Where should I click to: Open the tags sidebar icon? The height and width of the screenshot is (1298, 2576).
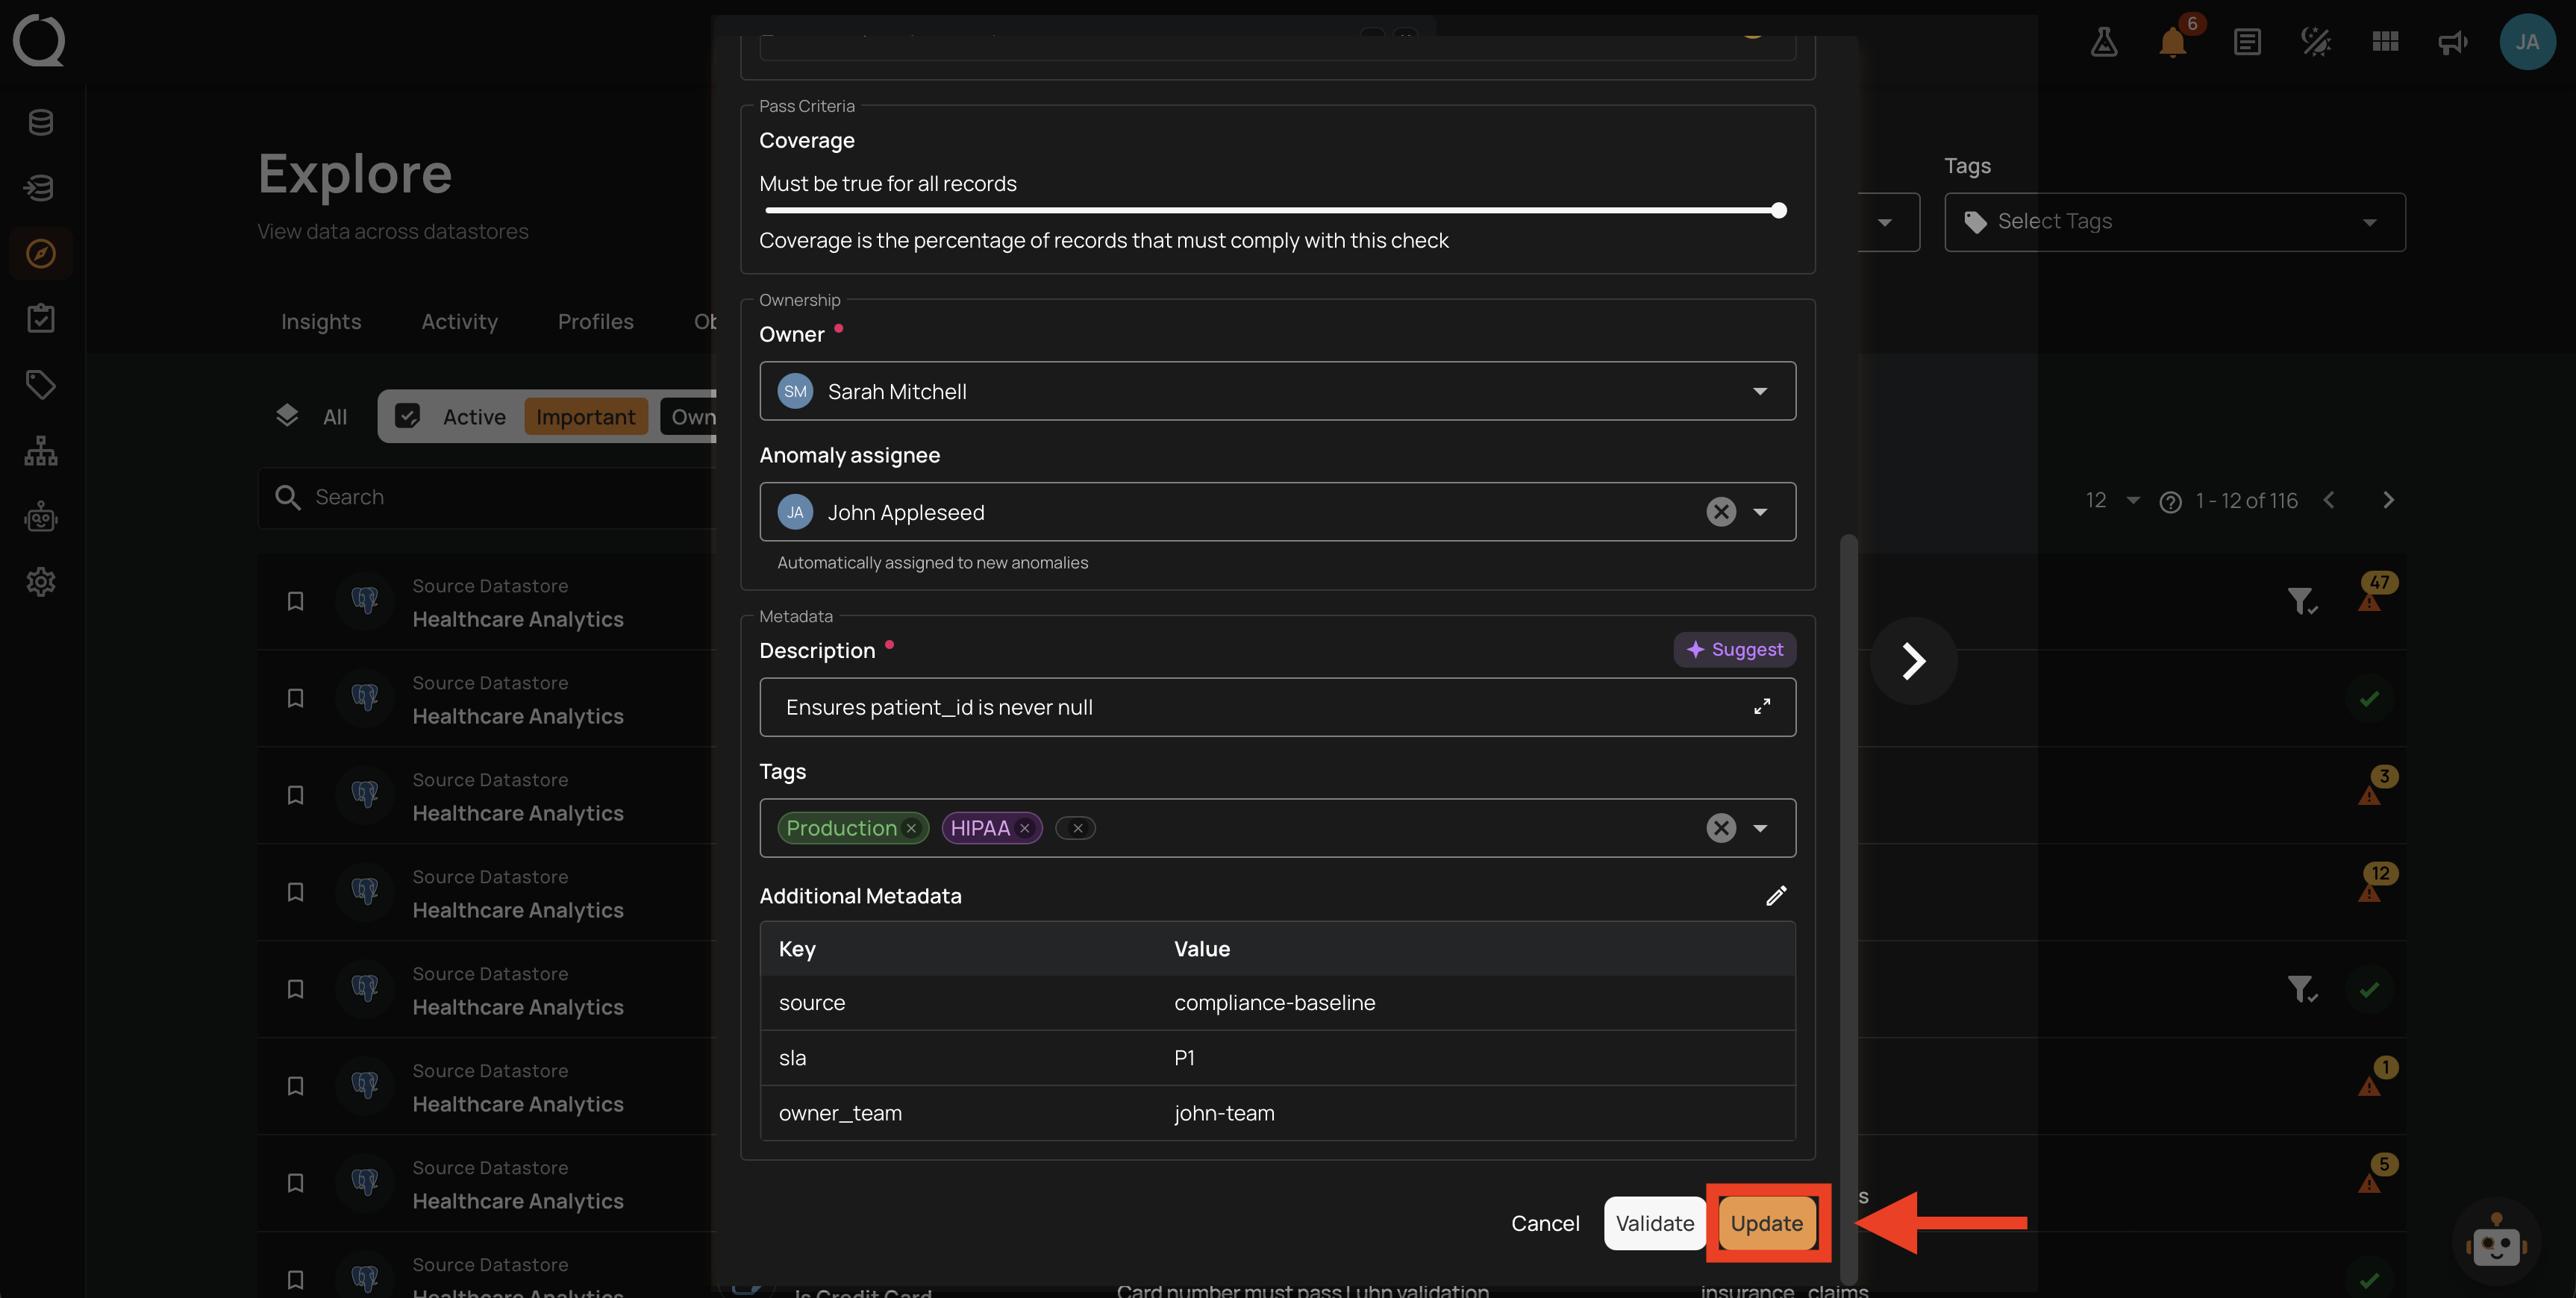[x=41, y=385]
